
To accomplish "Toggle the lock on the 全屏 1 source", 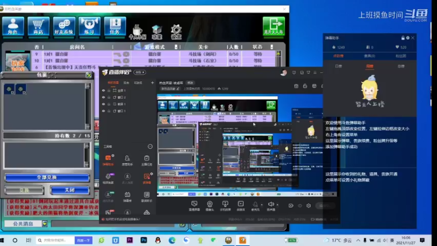I will (109, 90).
